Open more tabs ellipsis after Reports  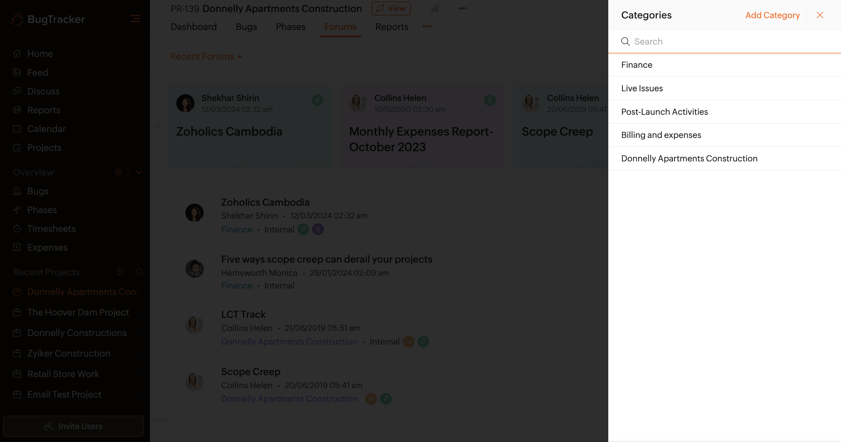[427, 26]
